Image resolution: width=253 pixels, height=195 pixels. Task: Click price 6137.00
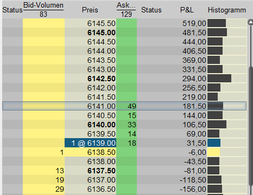click(101, 180)
